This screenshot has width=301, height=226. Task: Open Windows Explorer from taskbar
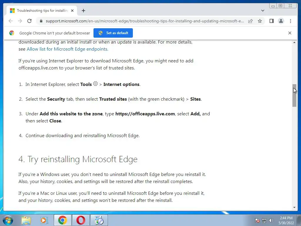[x=26, y=220]
